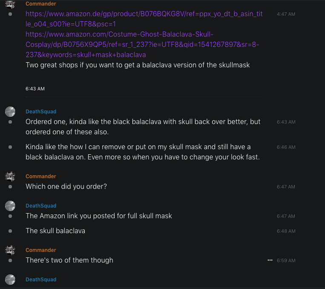Open the DeathSquad username above "Ordered one, kinda like"

pos(41,112)
